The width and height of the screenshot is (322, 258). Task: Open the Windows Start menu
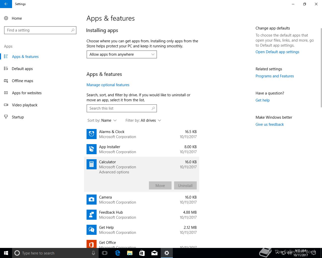click(x=6, y=253)
